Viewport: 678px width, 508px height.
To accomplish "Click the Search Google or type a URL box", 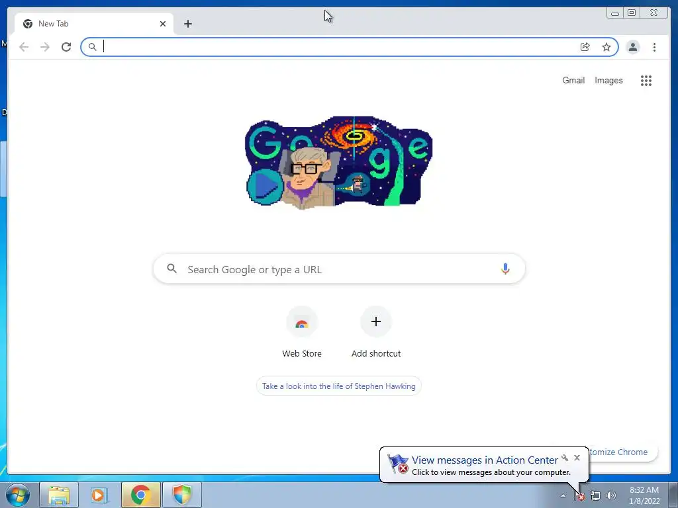I will [x=339, y=269].
